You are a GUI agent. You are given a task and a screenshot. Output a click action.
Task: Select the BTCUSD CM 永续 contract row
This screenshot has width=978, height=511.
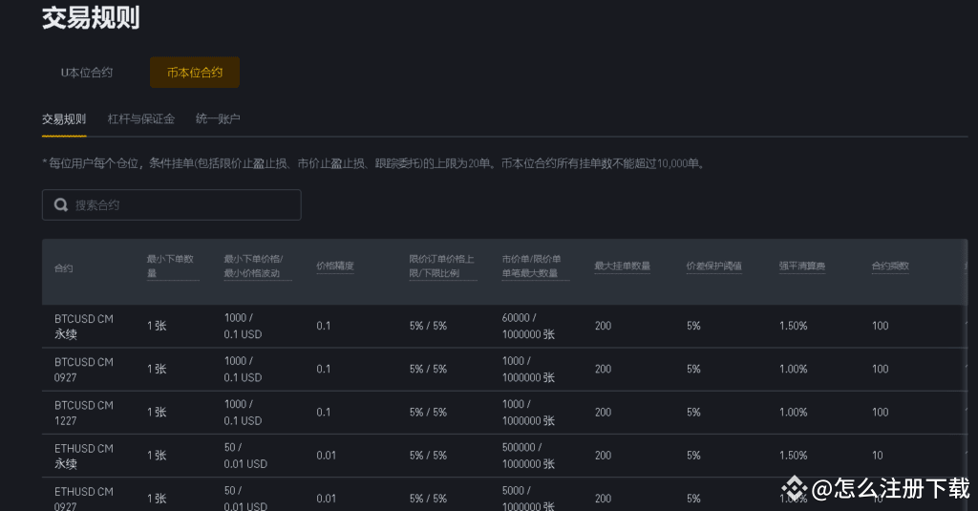(84, 327)
